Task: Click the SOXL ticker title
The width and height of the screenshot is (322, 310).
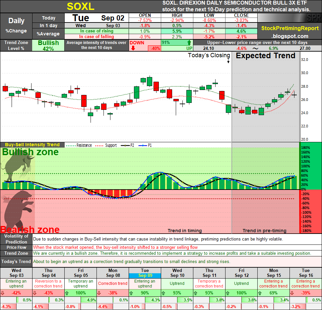Action: [81, 6]
